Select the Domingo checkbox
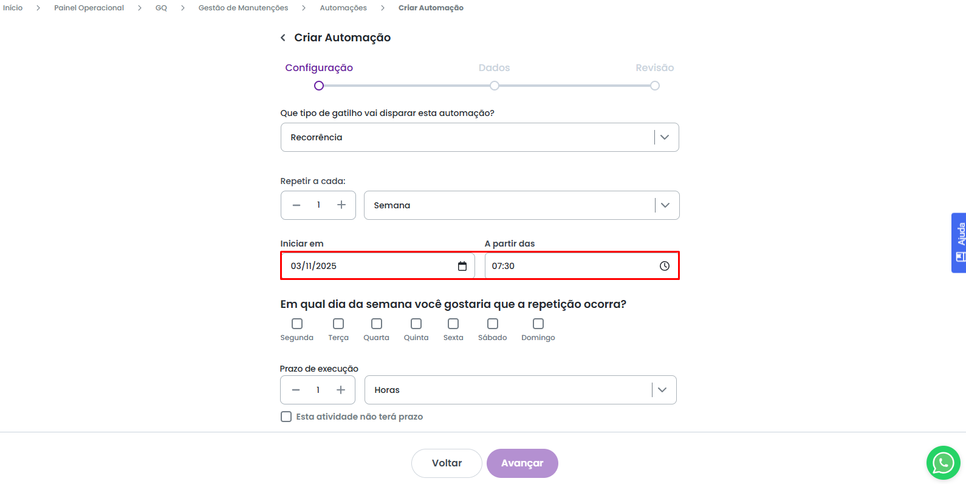Image resolution: width=966 pixels, height=484 pixels. (x=538, y=324)
